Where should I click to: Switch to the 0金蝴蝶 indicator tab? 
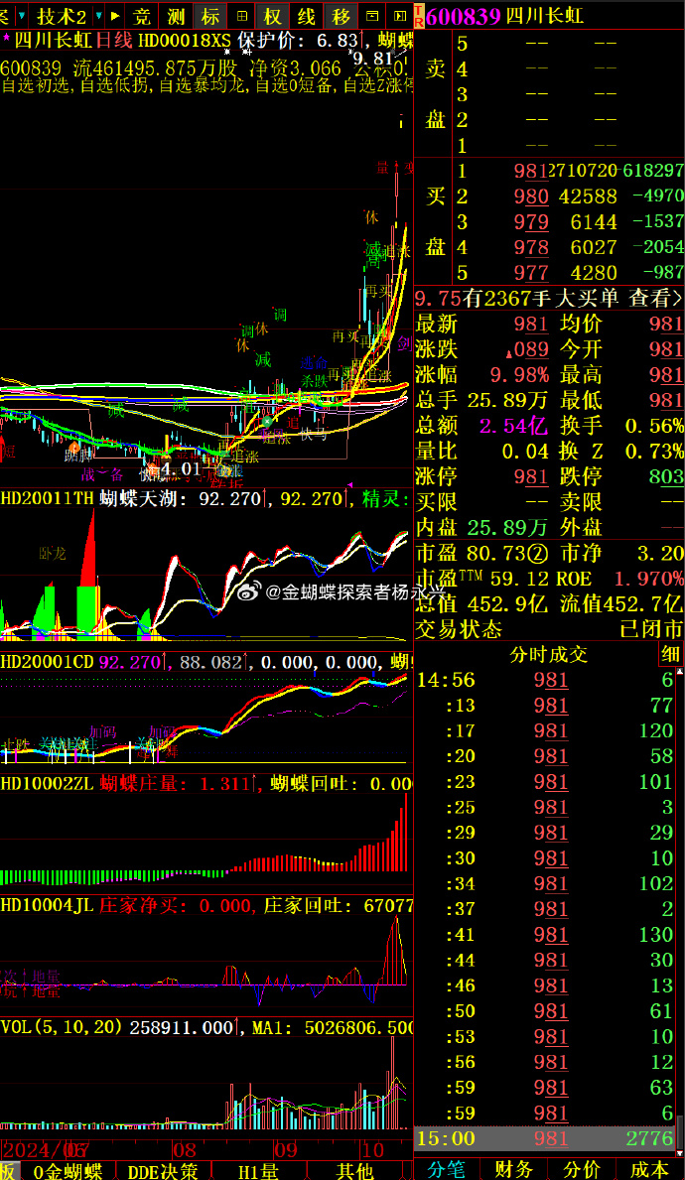click(x=68, y=1170)
